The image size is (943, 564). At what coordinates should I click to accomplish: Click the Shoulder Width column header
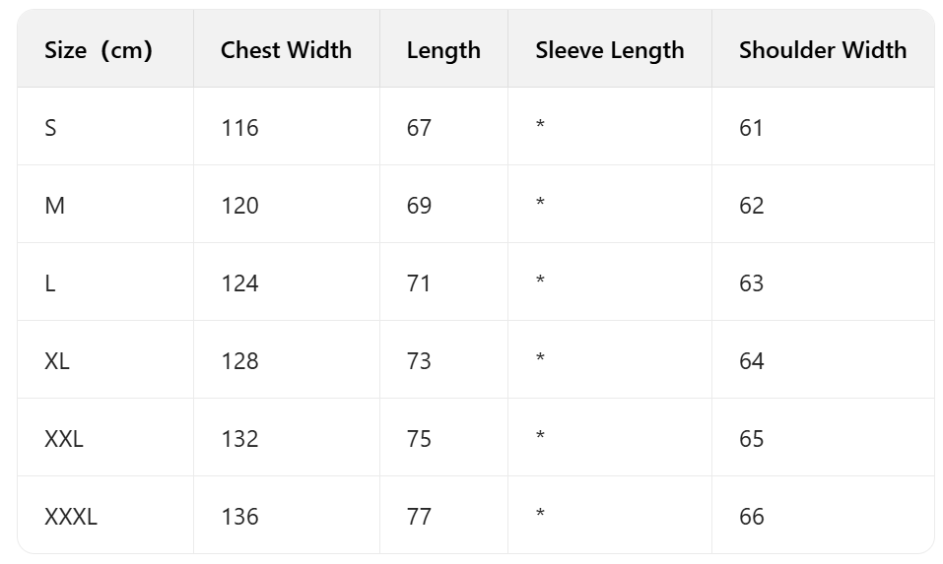click(x=823, y=50)
